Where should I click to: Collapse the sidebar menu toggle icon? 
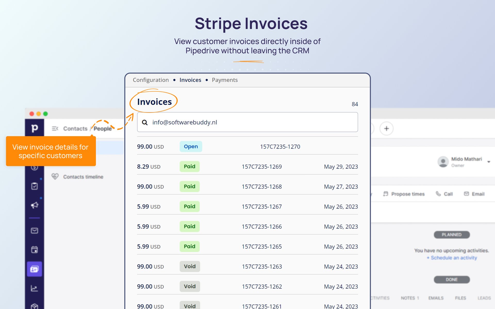[x=55, y=128]
